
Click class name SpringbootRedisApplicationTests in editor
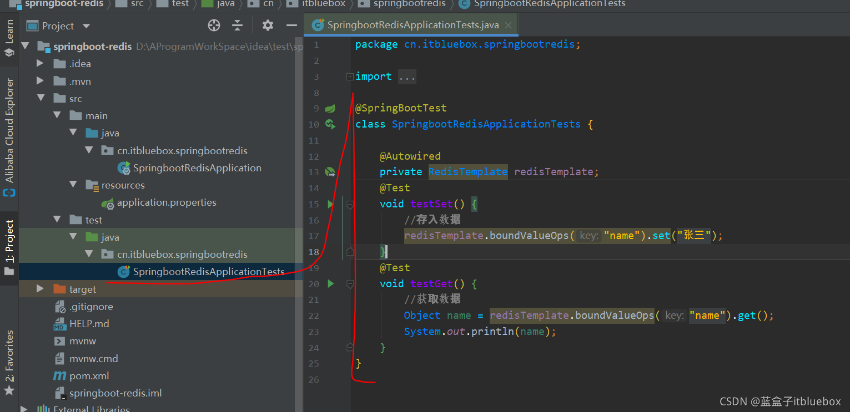[486, 124]
